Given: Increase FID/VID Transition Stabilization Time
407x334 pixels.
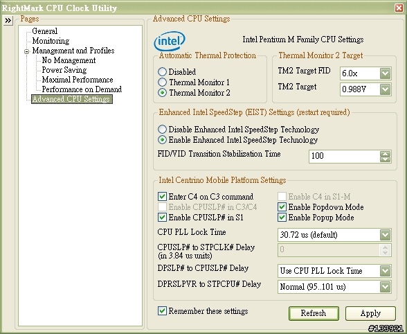Looking at the screenshot, I should coord(385,154).
